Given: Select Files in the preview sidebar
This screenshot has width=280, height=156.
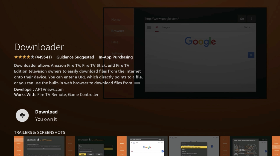Looking at the screenshot, I should click(115, 42).
